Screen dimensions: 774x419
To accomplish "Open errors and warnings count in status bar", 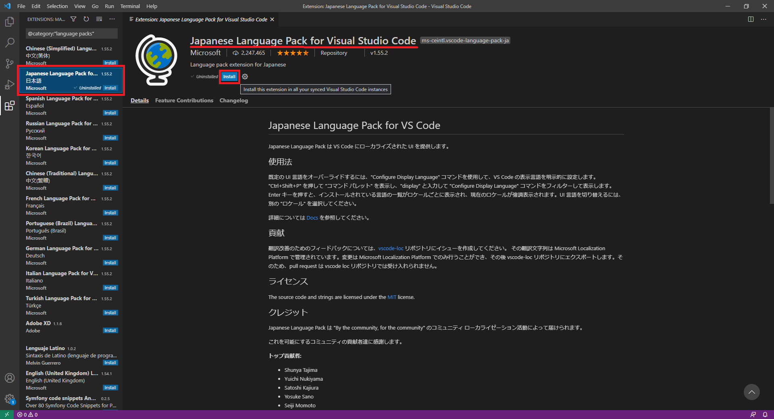I will [x=27, y=415].
